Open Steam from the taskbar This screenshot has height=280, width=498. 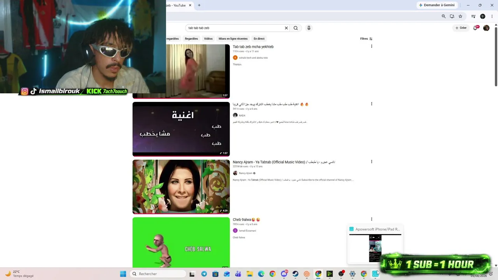click(x=295, y=274)
